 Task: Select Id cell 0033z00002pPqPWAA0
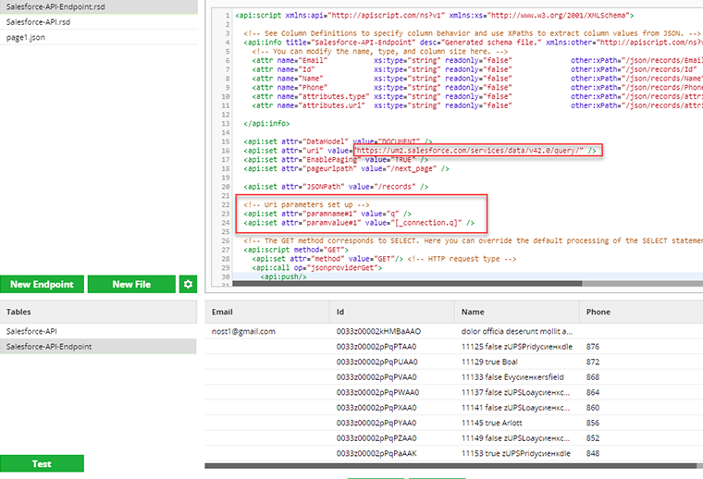(x=377, y=392)
